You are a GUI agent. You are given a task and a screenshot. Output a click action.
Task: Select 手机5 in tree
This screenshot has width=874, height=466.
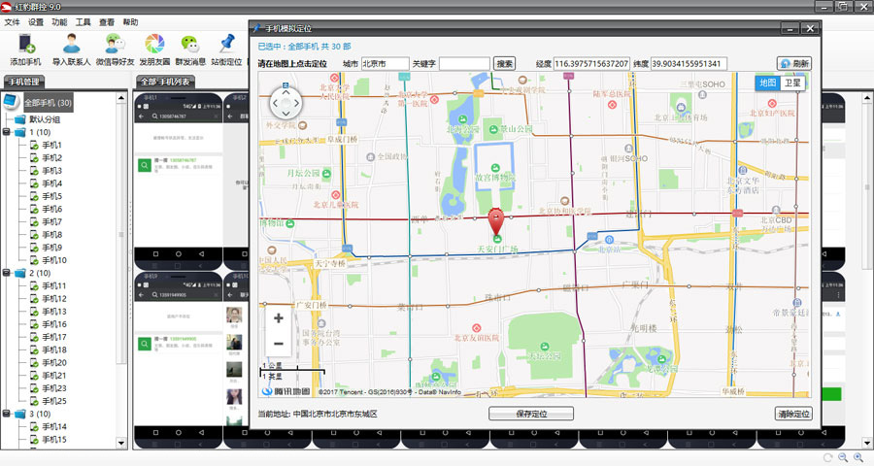click(51, 196)
